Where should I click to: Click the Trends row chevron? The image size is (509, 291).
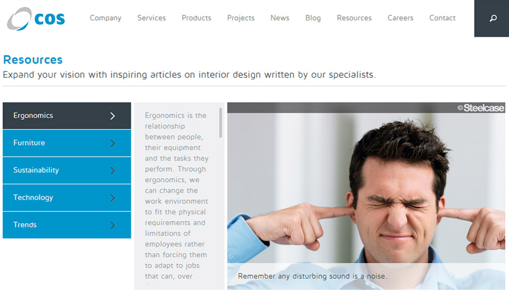(112, 225)
